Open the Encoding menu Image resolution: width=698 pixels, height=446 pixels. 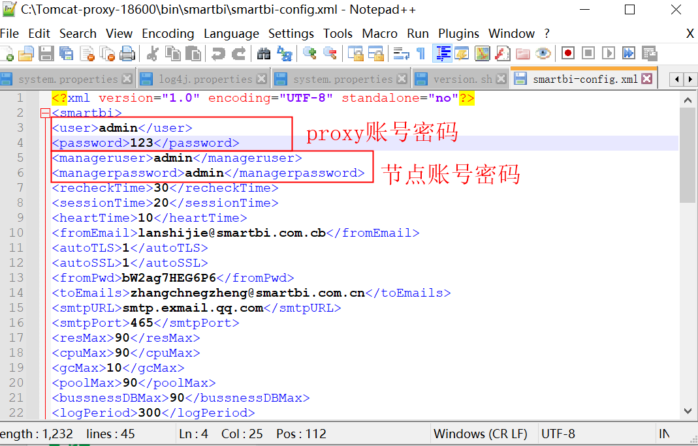tap(168, 34)
